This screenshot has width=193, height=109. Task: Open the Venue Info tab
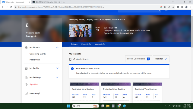pyautogui.click(x=100, y=44)
